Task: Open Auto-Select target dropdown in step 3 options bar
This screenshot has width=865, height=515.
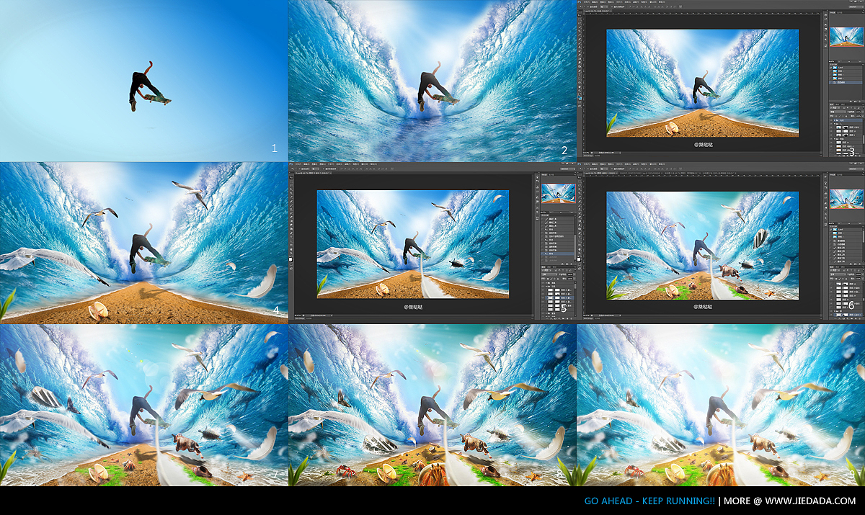Action: click(604, 6)
